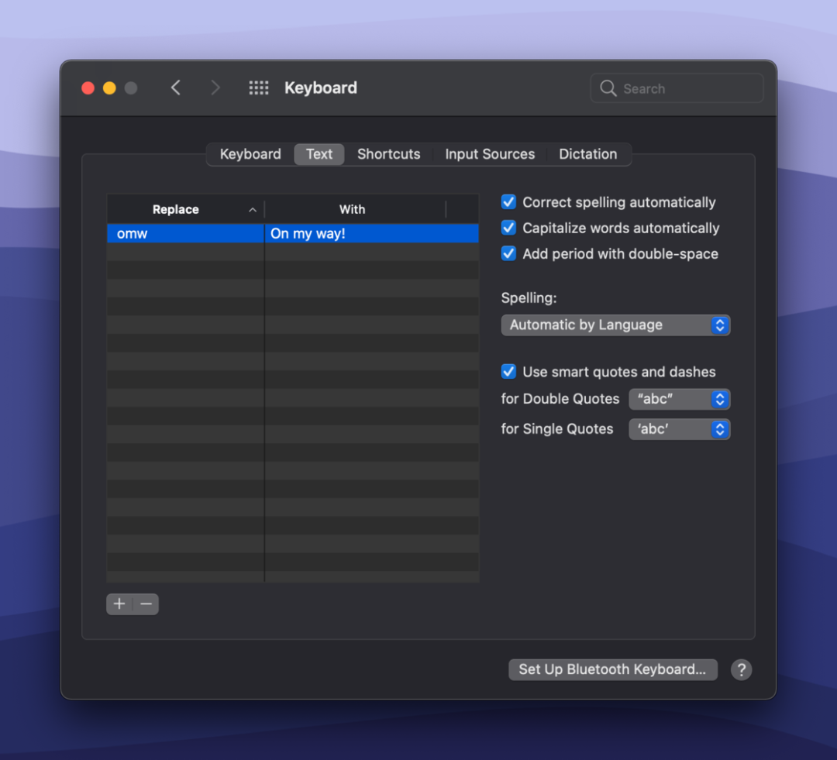Click the magnifying glass search icon
The width and height of the screenshot is (837, 760).
608,88
